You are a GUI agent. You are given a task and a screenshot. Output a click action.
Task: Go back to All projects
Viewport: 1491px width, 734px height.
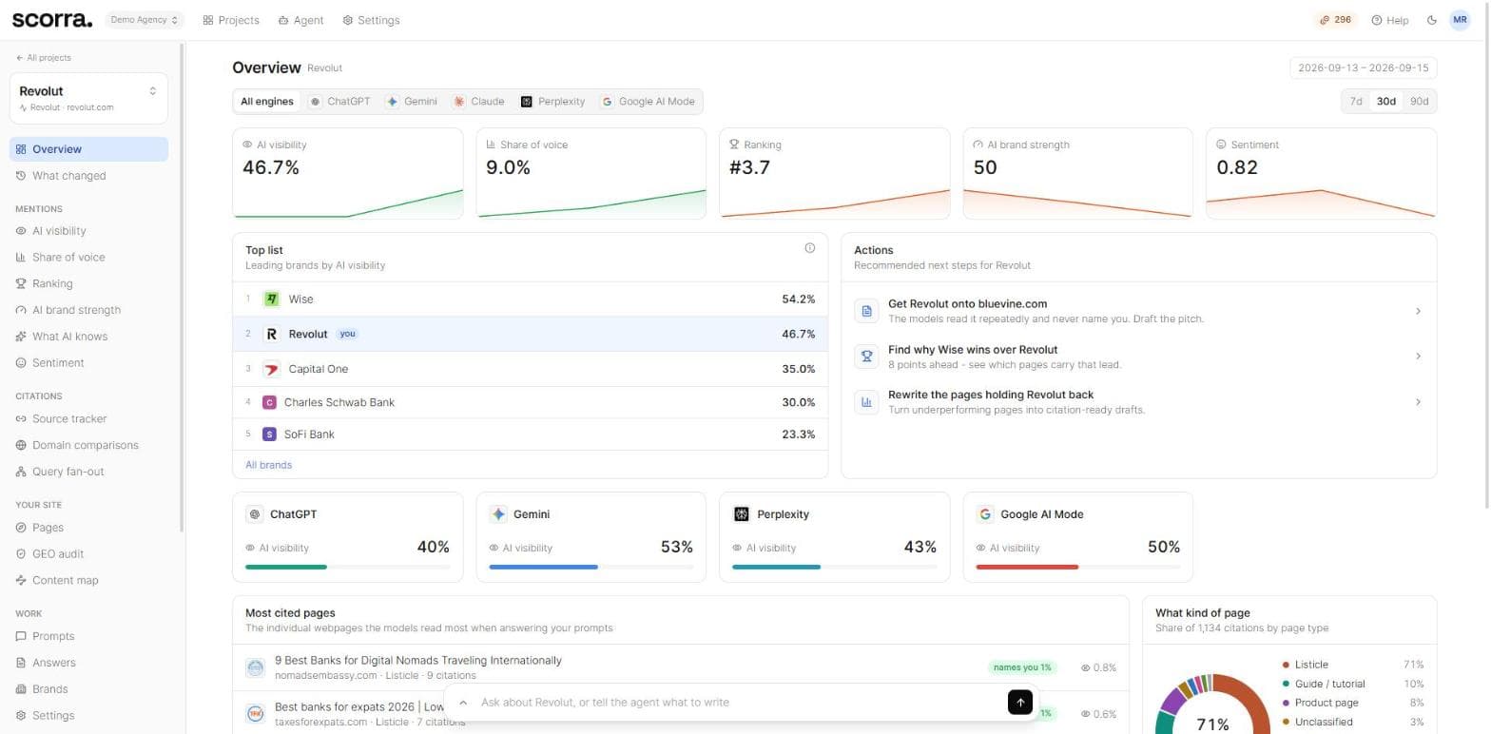[x=44, y=58]
